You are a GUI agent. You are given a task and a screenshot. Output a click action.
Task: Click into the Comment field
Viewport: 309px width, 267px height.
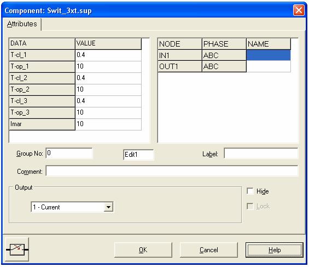click(x=172, y=171)
